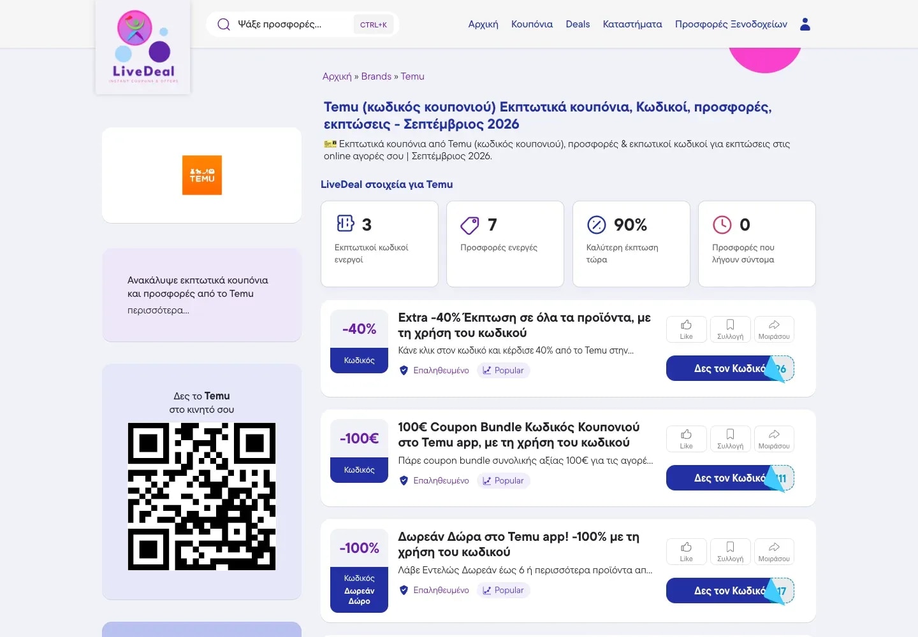Share the 100€ Coupon Bundle offer
918x637 pixels.
[x=774, y=439]
